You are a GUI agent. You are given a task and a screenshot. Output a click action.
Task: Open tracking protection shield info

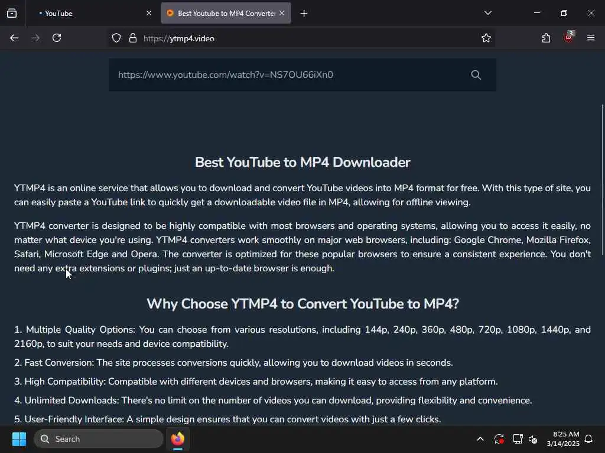pyautogui.click(x=116, y=38)
